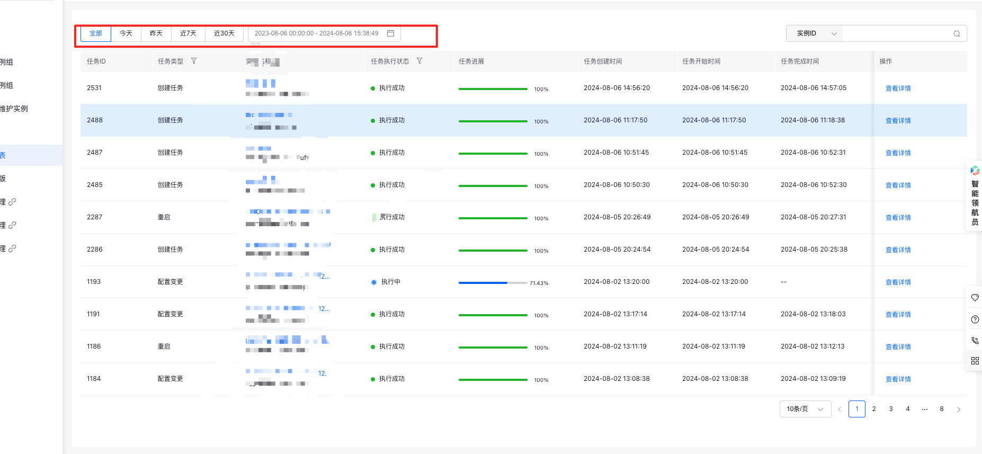Choose the 昨天 filter tab
The image size is (982, 454).
click(156, 33)
